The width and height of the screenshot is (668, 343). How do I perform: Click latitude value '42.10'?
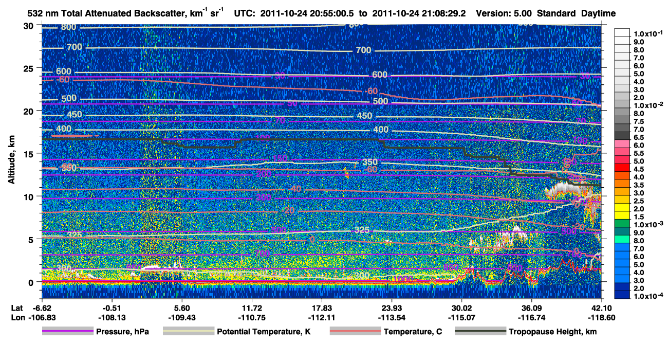pyautogui.click(x=602, y=309)
